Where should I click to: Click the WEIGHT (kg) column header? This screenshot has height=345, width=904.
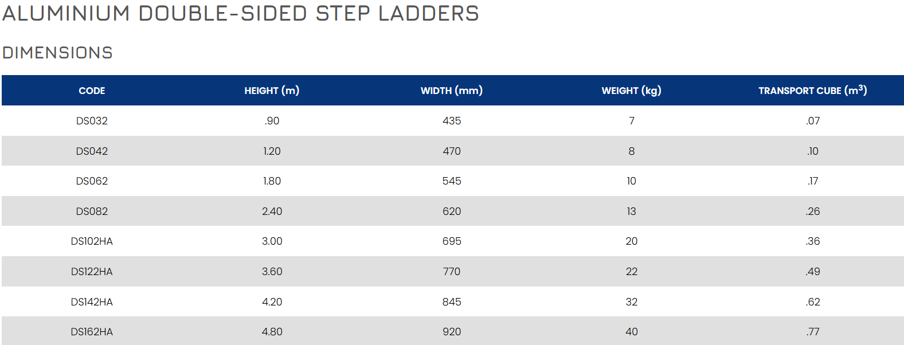click(x=631, y=91)
